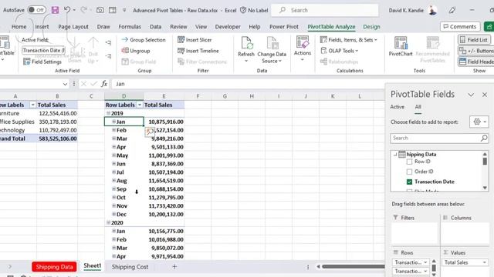The width and height of the screenshot is (494, 277).
Task: Open the Home tab
Action: coord(19,27)
